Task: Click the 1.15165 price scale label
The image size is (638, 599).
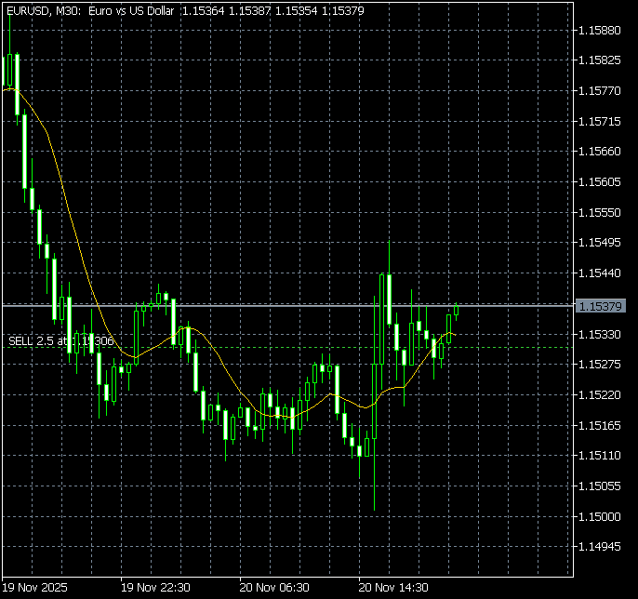Action: (x=599, y=425)
